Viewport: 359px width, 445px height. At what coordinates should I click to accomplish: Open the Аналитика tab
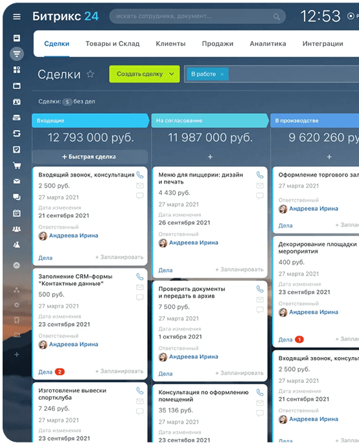pyautogui.click(x=268, y=44)
